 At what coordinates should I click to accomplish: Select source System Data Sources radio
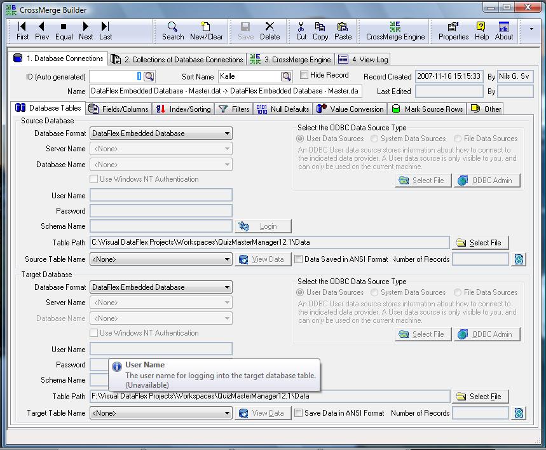click(x=374, y=139)
